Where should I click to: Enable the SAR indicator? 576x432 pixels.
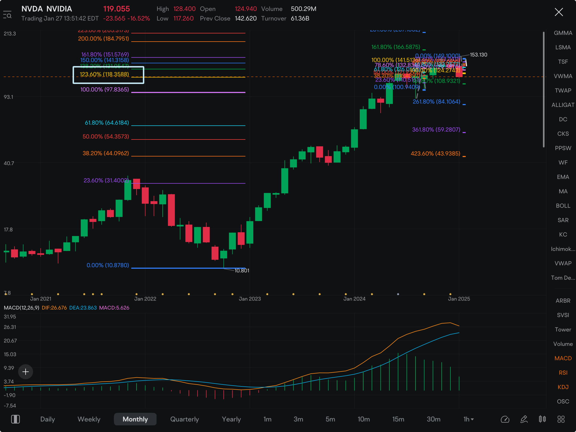pos(563,220)
